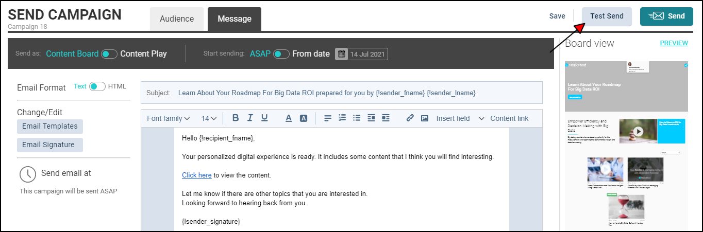This screenshot has width=703, height=232.
Task: Expand the font size 14 dropdown
Action: tap(209, 118)
